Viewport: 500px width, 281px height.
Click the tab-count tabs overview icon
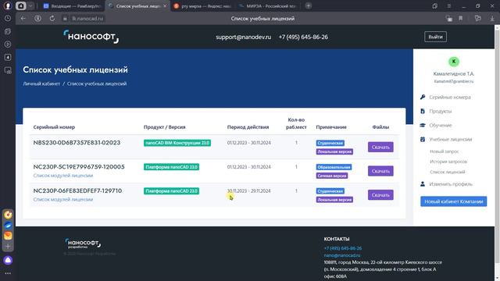coord(21,5)
